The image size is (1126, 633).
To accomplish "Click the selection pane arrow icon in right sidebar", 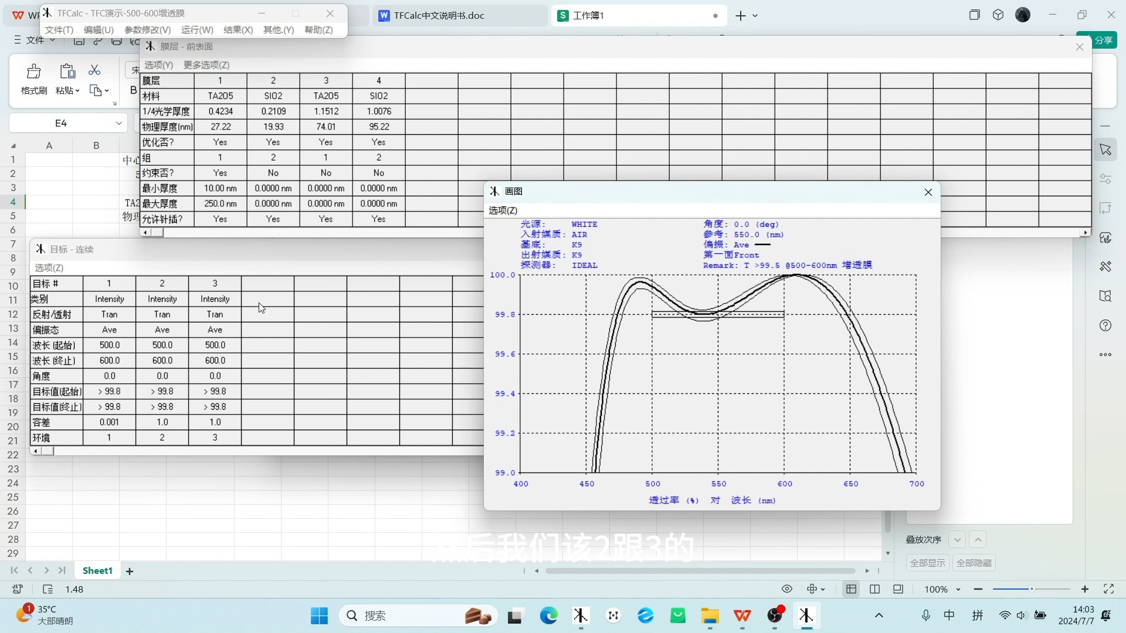I will coord(1105,150).
